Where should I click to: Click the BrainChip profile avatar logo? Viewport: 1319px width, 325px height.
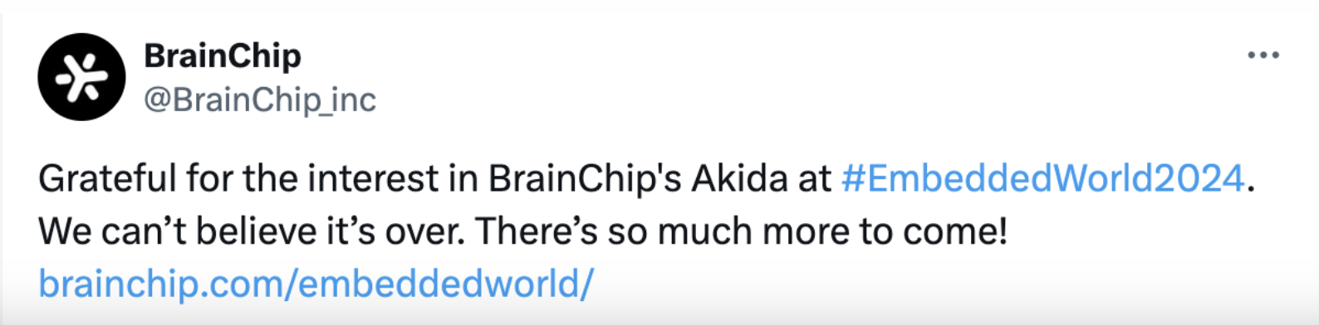tap(81, 77)
